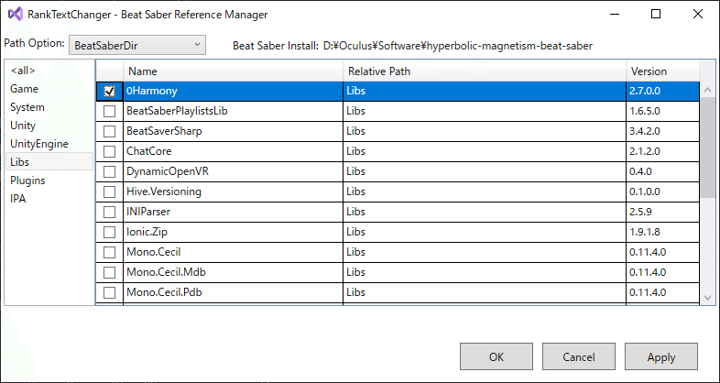
Task: Choose the IPA category filter
Action: [x=18, y=199]
